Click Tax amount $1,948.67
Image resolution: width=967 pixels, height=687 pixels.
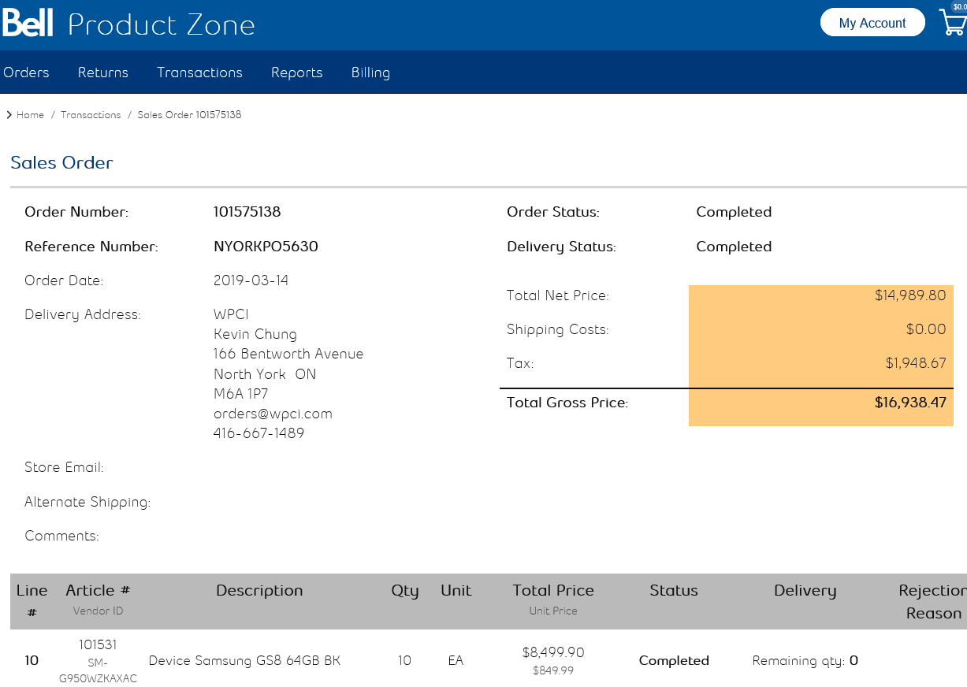coord(916,363)
